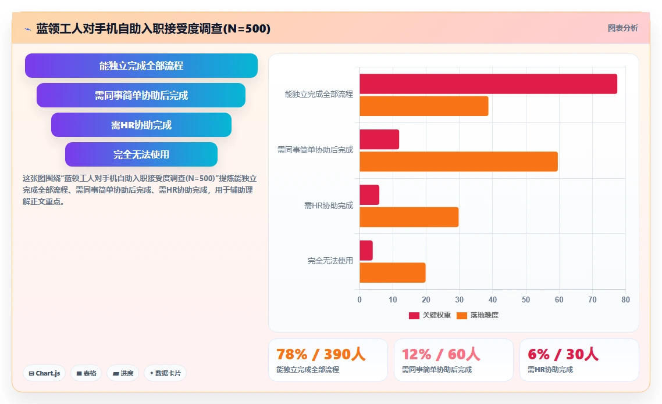Screen dimensions: 662x404
Task: Click orange 落地难度 bar for 需HR协助完成
Action: point(409,217)
